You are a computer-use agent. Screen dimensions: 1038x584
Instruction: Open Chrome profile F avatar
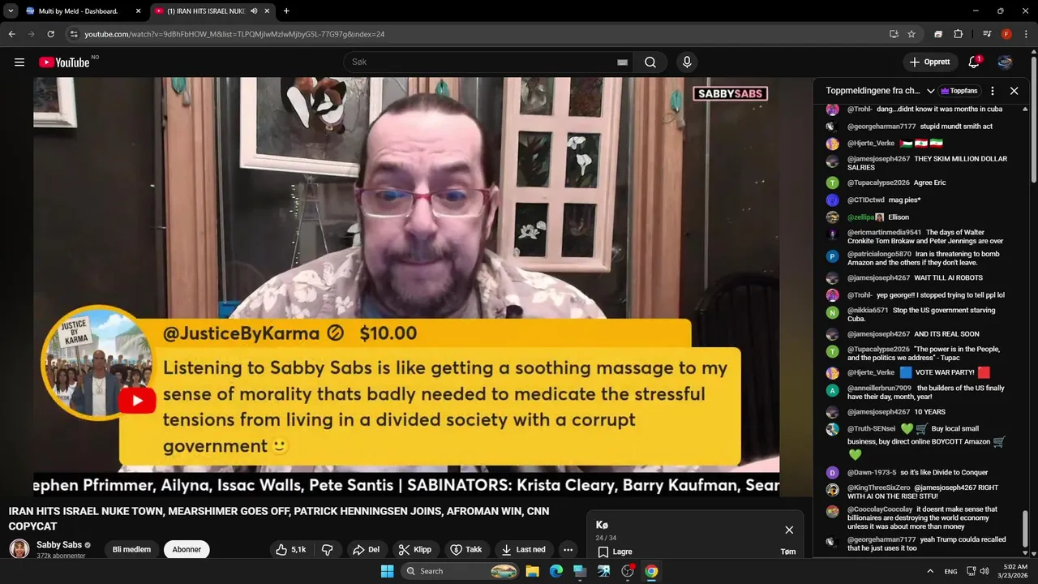coord(1006,34)
